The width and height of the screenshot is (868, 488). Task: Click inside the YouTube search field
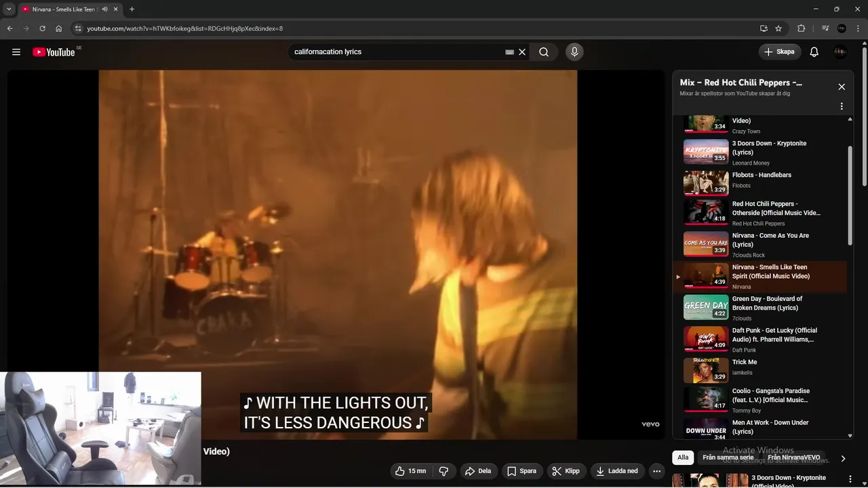pos(397,52)
